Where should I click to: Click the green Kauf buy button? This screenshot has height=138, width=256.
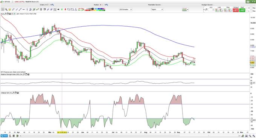tap(242, 10)
